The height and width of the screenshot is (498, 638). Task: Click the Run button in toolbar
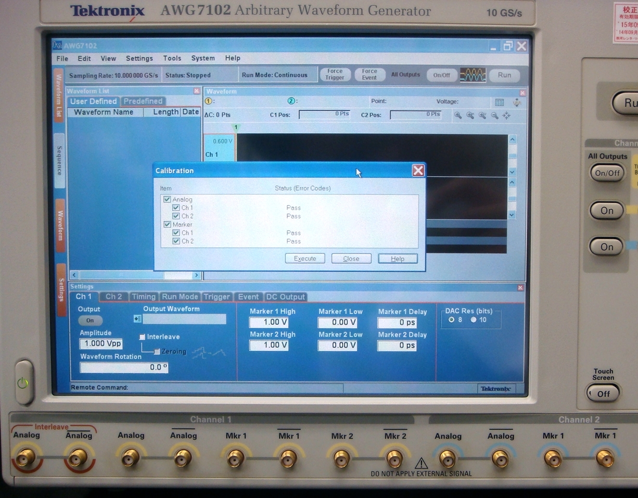pyautogui.click(x=504, y=75)
